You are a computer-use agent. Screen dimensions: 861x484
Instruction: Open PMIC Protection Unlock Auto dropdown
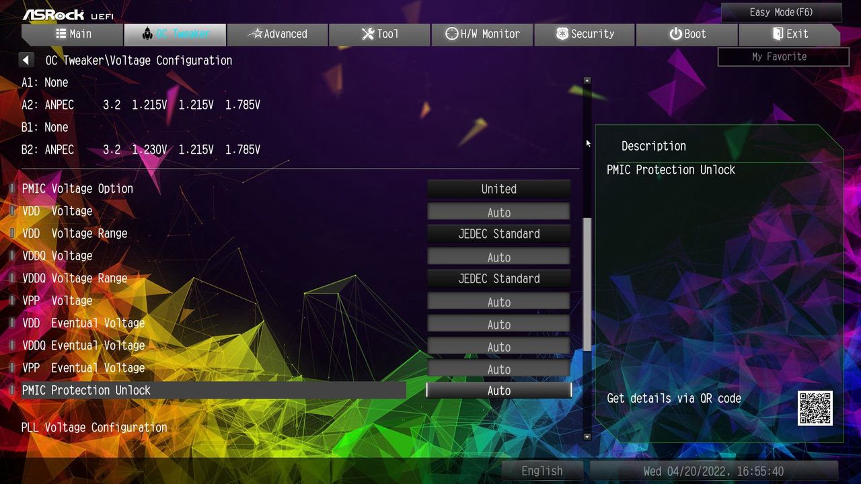[x=499, y=391]
